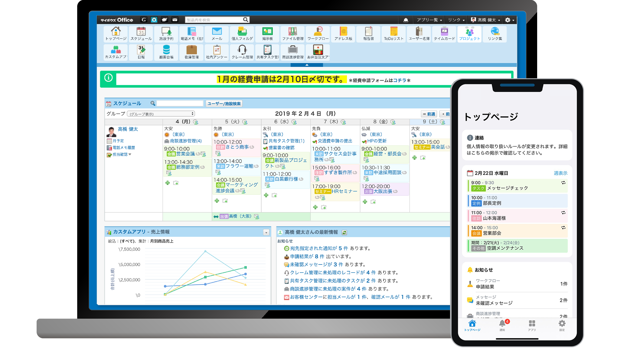617x359 pixels.
Task: Tap the 通知 tab on phone
Action: pos(502,325)
